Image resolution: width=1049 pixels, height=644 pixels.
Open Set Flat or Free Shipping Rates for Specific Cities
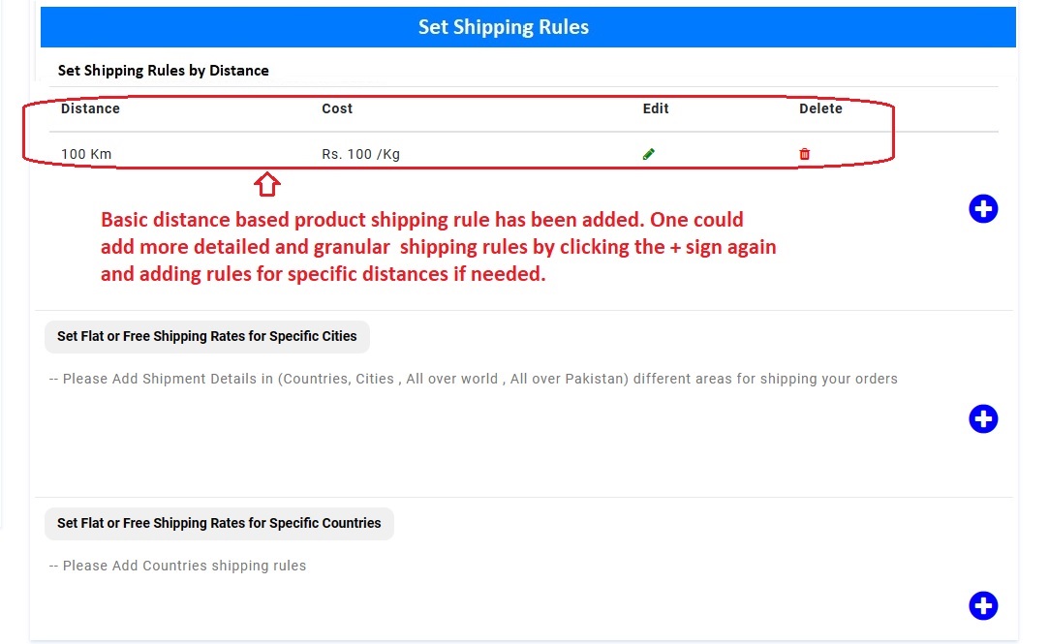pos(206,336)
